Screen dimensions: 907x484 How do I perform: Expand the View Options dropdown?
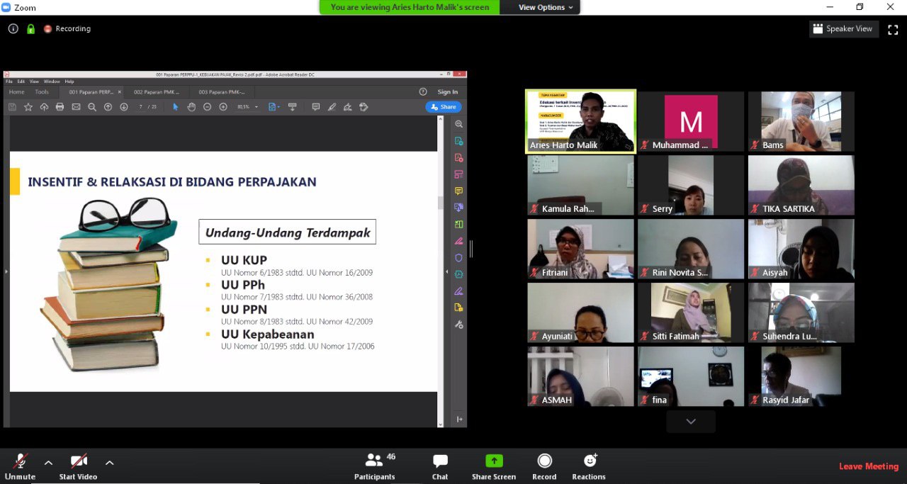tap(546, 7)
